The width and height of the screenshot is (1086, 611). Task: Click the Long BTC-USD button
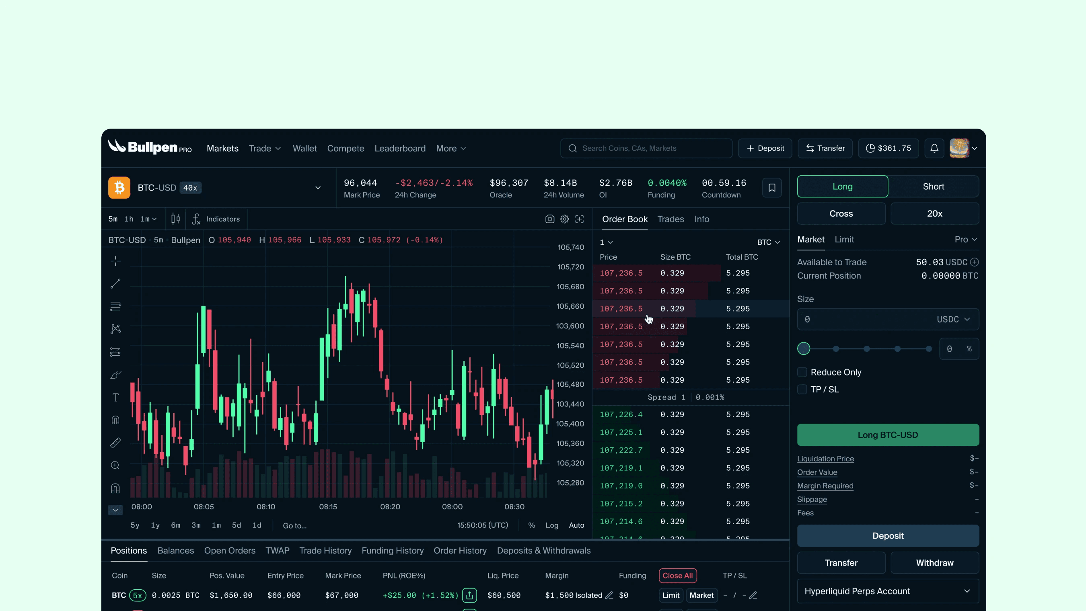[888, 435]
